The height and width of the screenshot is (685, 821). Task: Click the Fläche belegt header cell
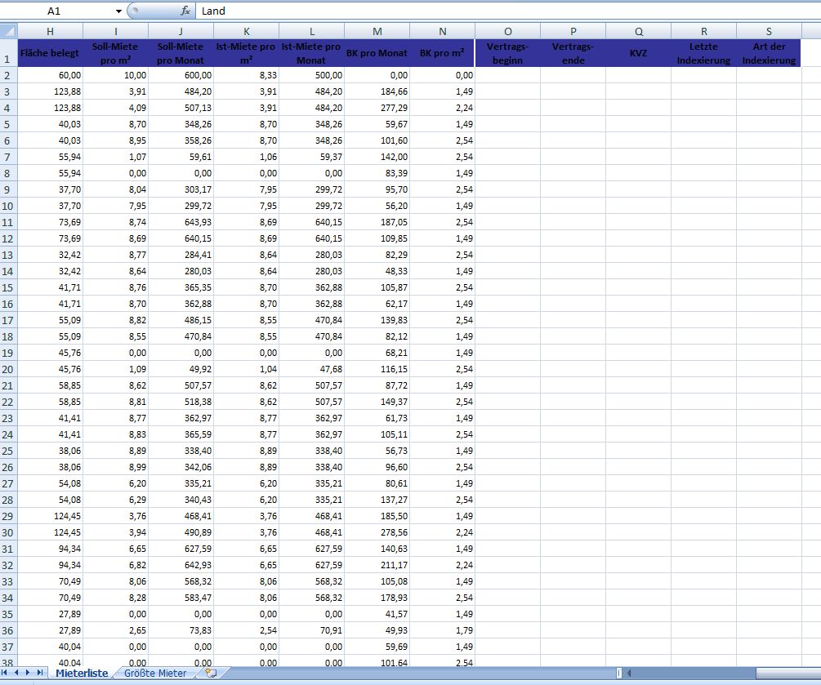tap(51, 53)
